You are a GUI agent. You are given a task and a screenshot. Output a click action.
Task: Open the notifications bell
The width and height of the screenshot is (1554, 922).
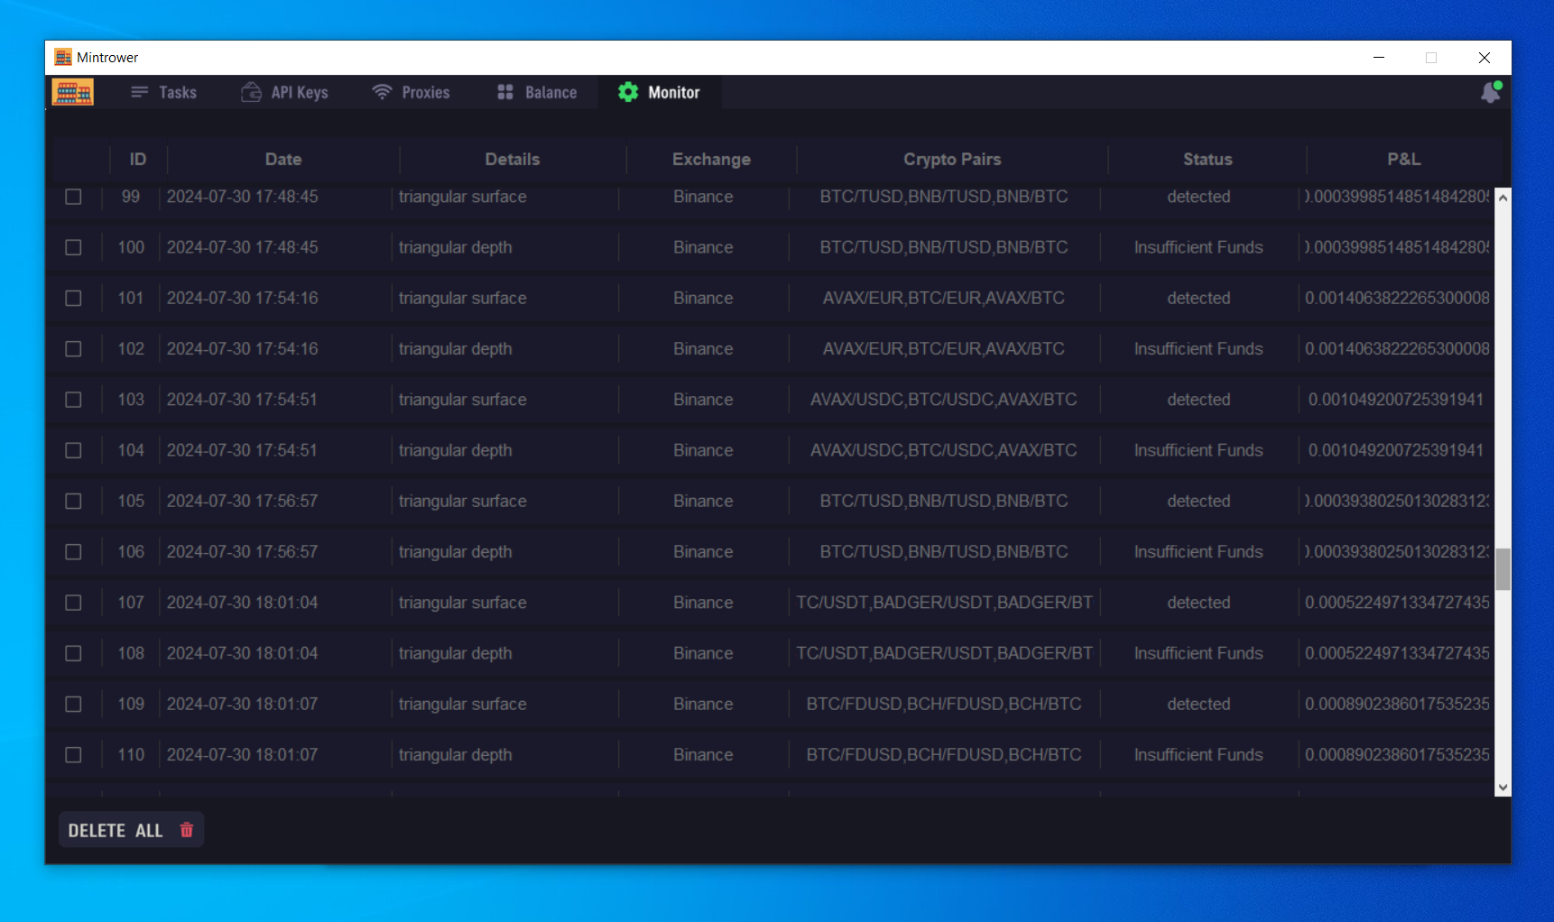pyautogui.click(x=1490, y=92)
